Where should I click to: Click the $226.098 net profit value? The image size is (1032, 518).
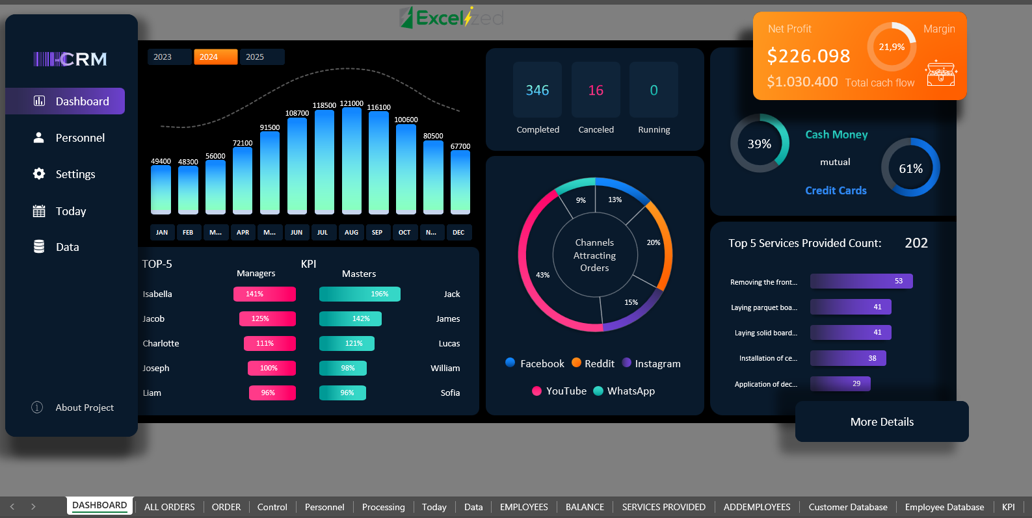coord(808,56)
